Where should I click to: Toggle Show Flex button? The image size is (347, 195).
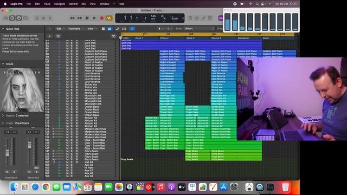pos(124,29)
